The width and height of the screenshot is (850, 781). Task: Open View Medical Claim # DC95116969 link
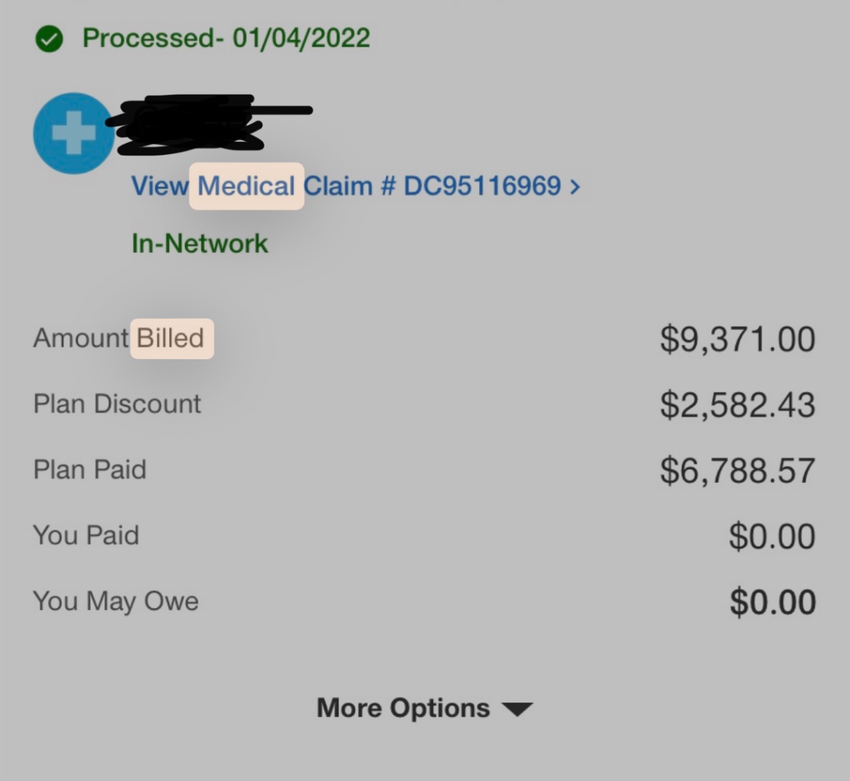pyautogui.click(x=355, y=186)
